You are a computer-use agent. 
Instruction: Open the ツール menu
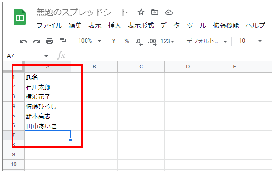point(196,25)
